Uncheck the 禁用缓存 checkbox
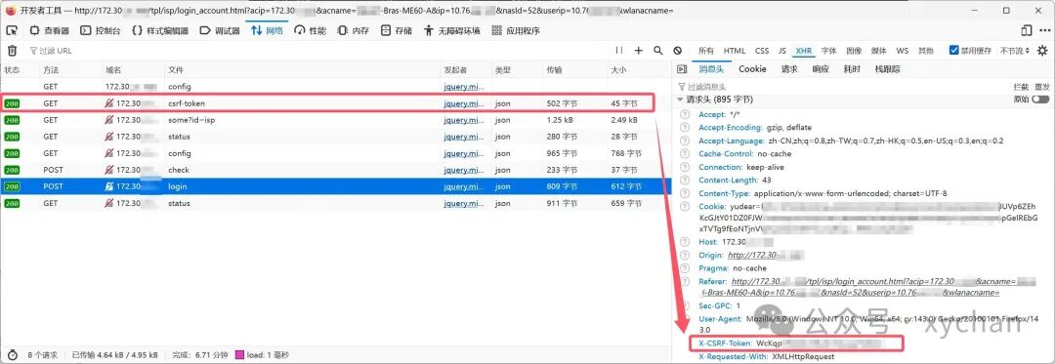Image resolution: width=1055 pixels, height=364 pixels. point(953,51)
